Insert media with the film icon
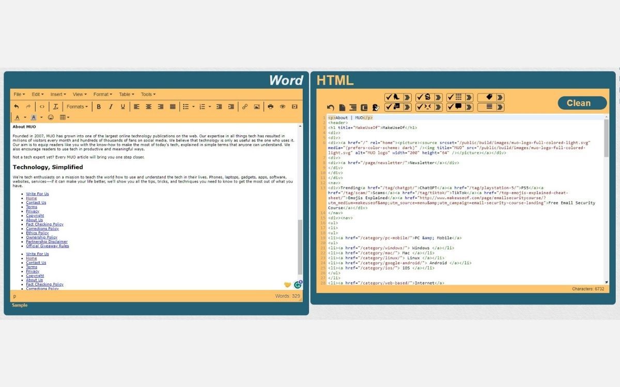The height and width of the screenshot is (387, 620). tap(295, 107)
